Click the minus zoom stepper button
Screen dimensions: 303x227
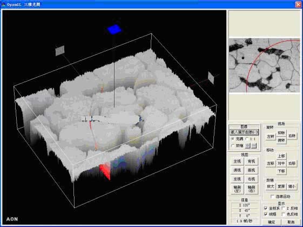click(254, 145)
